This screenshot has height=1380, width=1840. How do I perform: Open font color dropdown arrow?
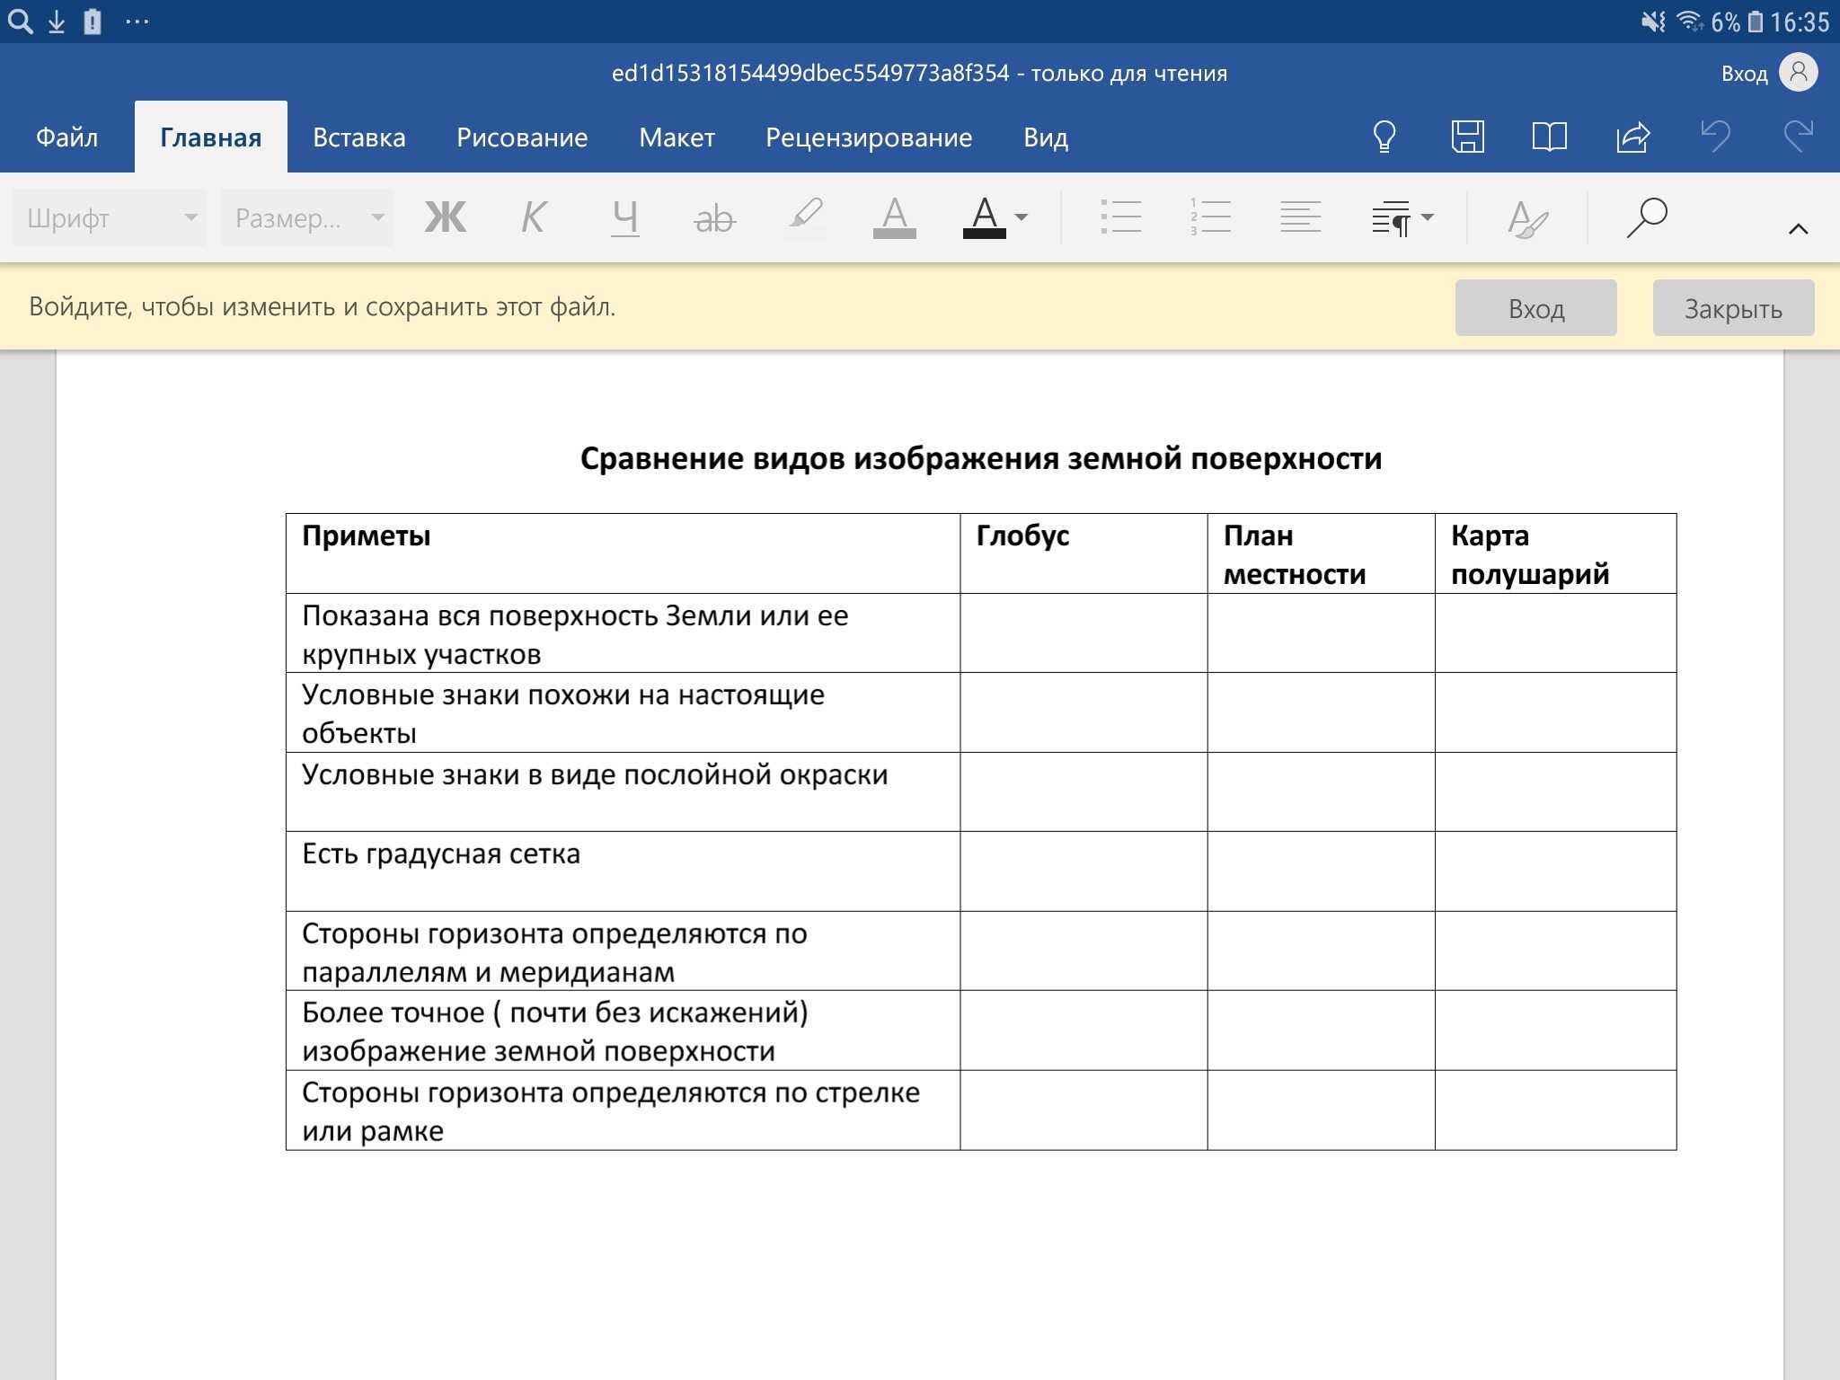(x=1022, y=217)
